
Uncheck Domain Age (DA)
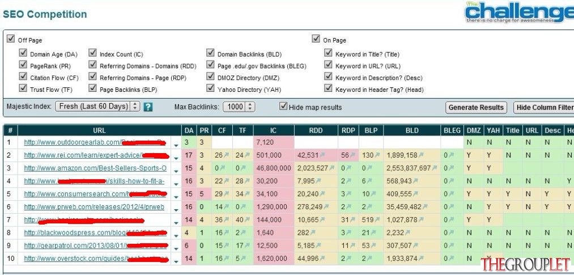[x=23, y=53]
